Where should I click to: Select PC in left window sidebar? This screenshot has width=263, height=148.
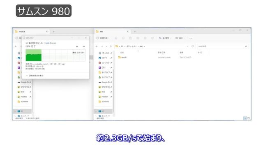coord(22,111)
